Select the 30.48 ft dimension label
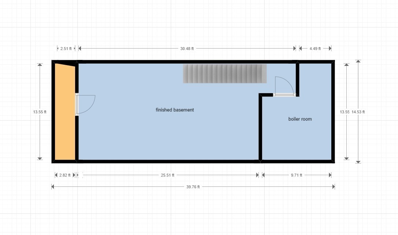This screenshot has height=235, width=398. pos(187,48)
